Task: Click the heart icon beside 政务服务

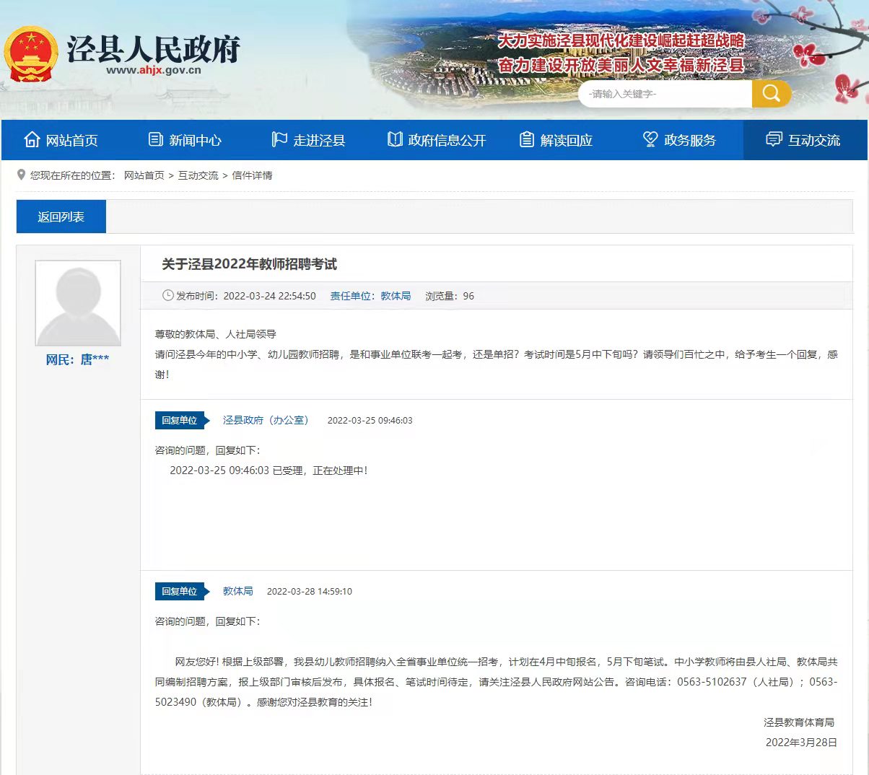Action: coord(650,140)
